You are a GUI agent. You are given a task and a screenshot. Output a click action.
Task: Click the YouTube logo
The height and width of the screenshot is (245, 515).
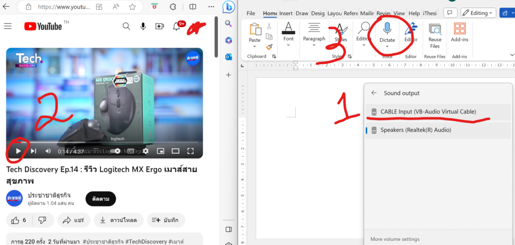tap(43, 26)
